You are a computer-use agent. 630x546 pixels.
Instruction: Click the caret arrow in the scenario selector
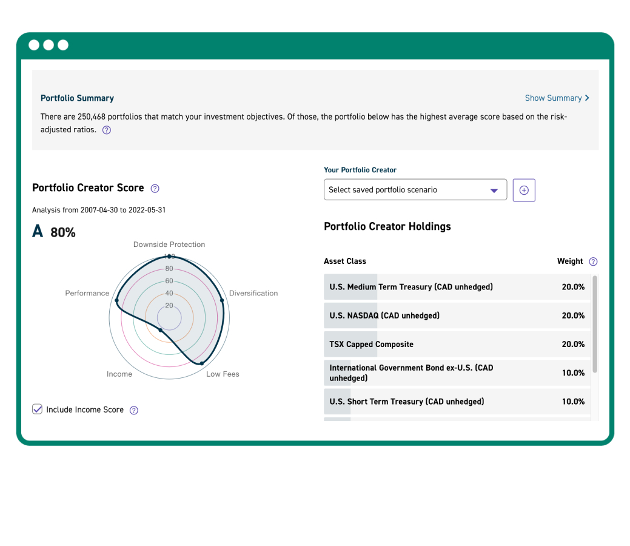(x=494, y=189)
